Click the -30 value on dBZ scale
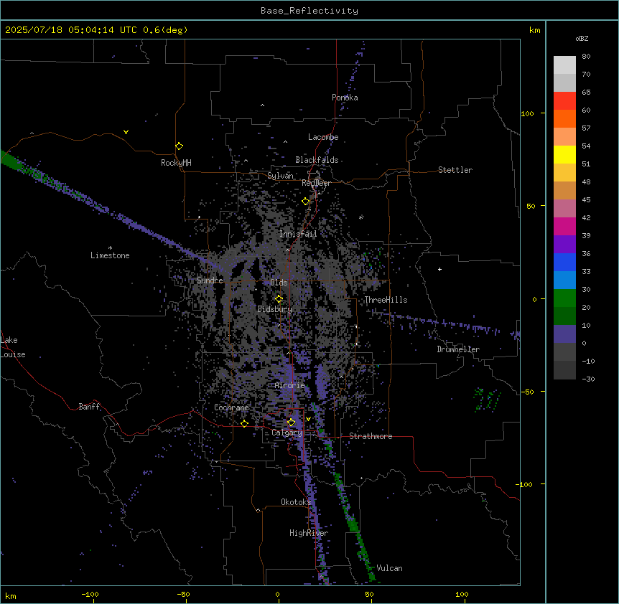 [588, 379]
